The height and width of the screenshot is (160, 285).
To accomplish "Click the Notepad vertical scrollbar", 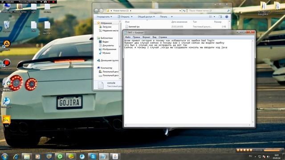I will pos(252,81).
